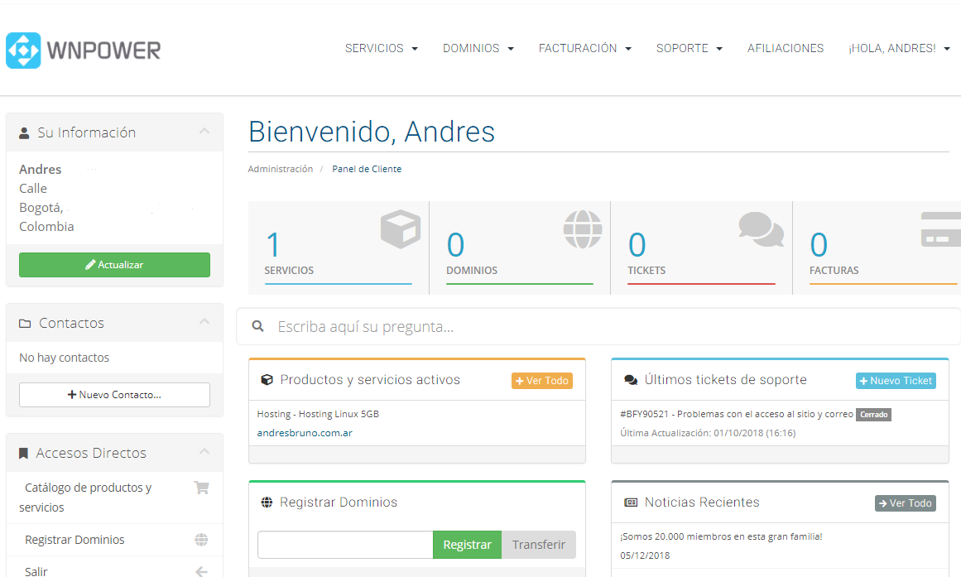The height and width of the screenshot is (577, 961).
Task: Click the Salir shortcut
Action: click(114, 568)
